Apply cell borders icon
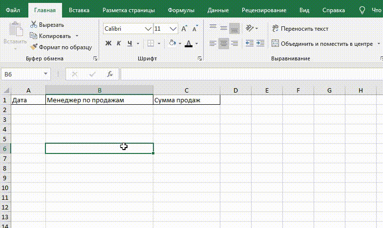 [x=150, y=43]
